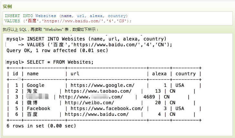The width and height of the screenshot is (235, 138).
Task: Click alexa value 13
Action: click(158, 91)
